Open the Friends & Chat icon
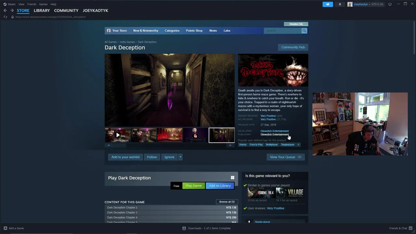The height and width of the screenshot is (234, 416). pyautogui.click(x=411, y=228)
